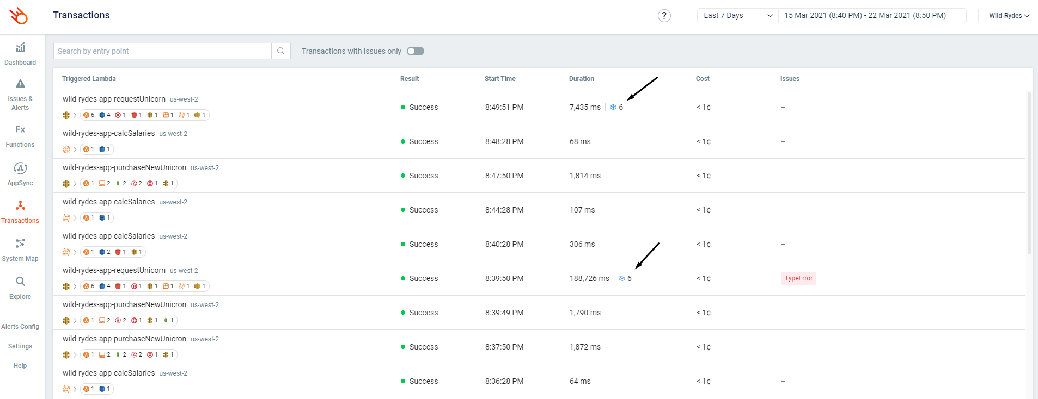The width and height of the screenshot is (1038, 399).
Task: Go to Functions Fx icon
Action: (x=20, y=129)
